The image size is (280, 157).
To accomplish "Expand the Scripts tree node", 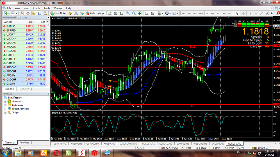I will 5,112.
